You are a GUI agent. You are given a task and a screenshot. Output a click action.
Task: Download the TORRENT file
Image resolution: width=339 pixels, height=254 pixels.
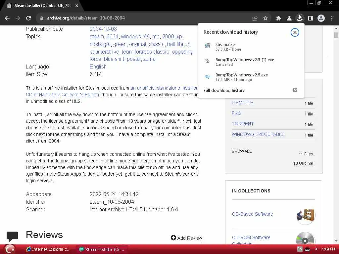click(243, 124)
